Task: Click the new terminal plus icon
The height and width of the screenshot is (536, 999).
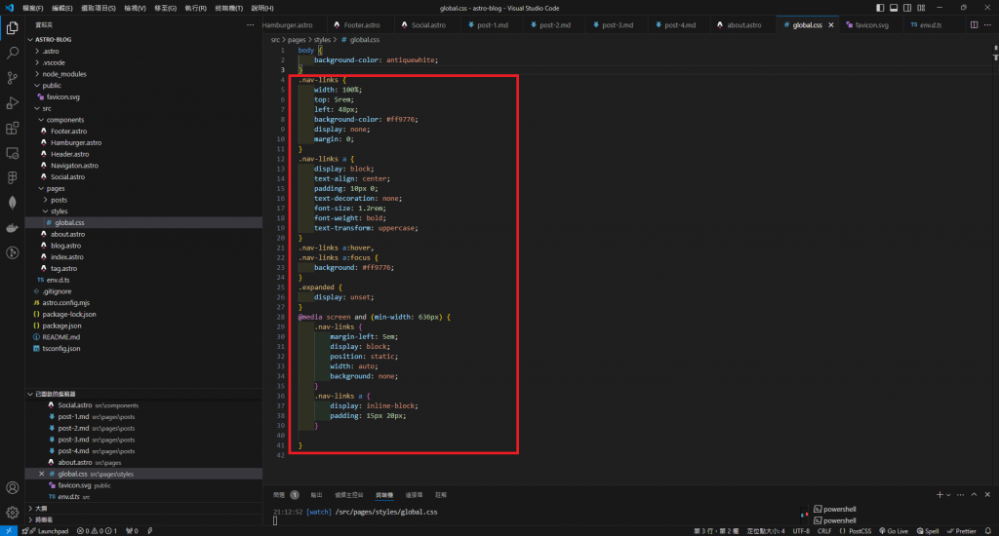Action: pyautogui.click(x=939, y=495)
